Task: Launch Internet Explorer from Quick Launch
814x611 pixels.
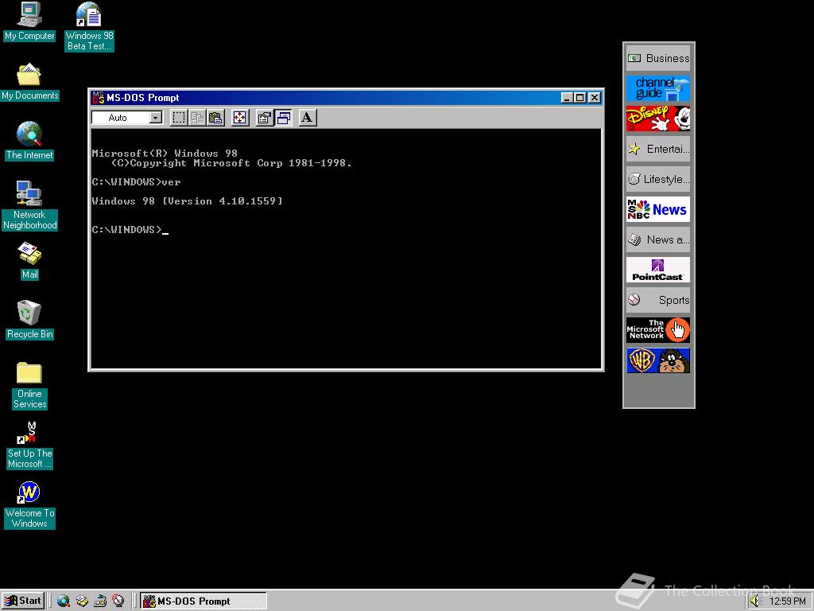Action: pyautogui.click(x=64, y=601)
